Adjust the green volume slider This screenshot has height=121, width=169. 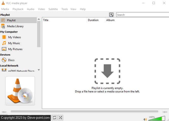(x=157, y=119)
